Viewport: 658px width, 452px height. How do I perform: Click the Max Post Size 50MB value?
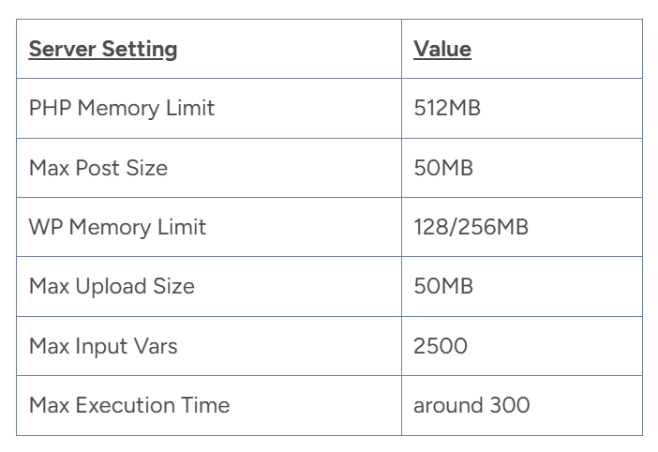pos(443,168)
